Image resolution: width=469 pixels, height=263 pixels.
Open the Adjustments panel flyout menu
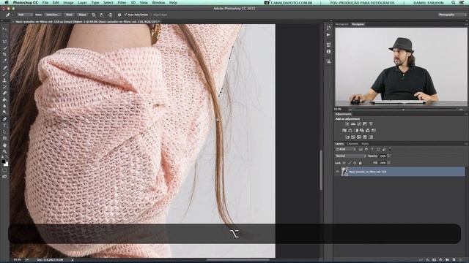(466, 114)
